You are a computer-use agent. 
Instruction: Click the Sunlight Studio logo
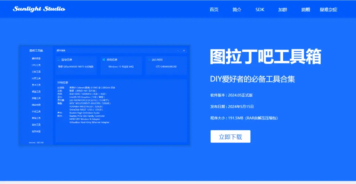pyautogui.click(x=39, y=9)
